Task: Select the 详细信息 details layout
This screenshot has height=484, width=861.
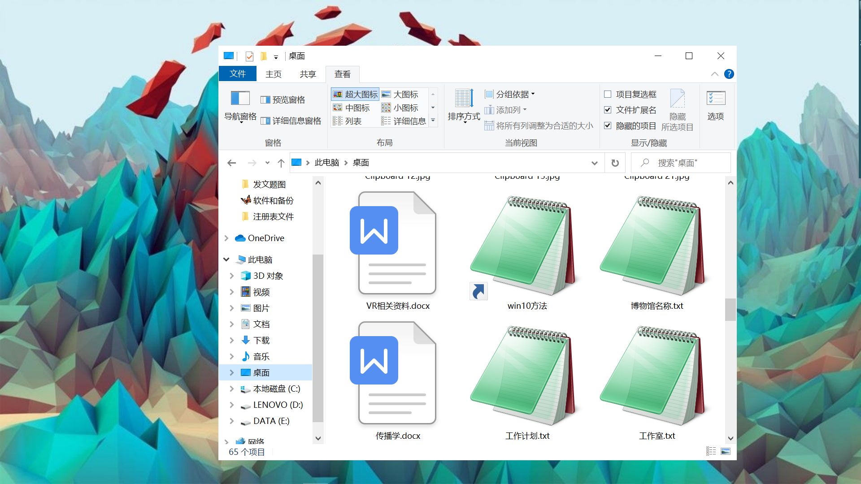Action: [x=409, y=121]
